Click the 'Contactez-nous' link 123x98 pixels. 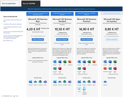pyautogui.click(x=9, y=41)
